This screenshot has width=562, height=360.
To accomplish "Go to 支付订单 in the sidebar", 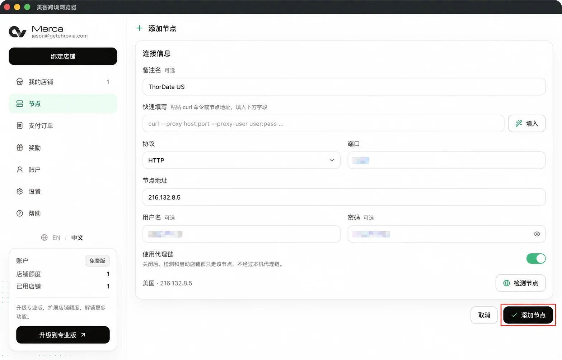I will [x=63, y=126].
